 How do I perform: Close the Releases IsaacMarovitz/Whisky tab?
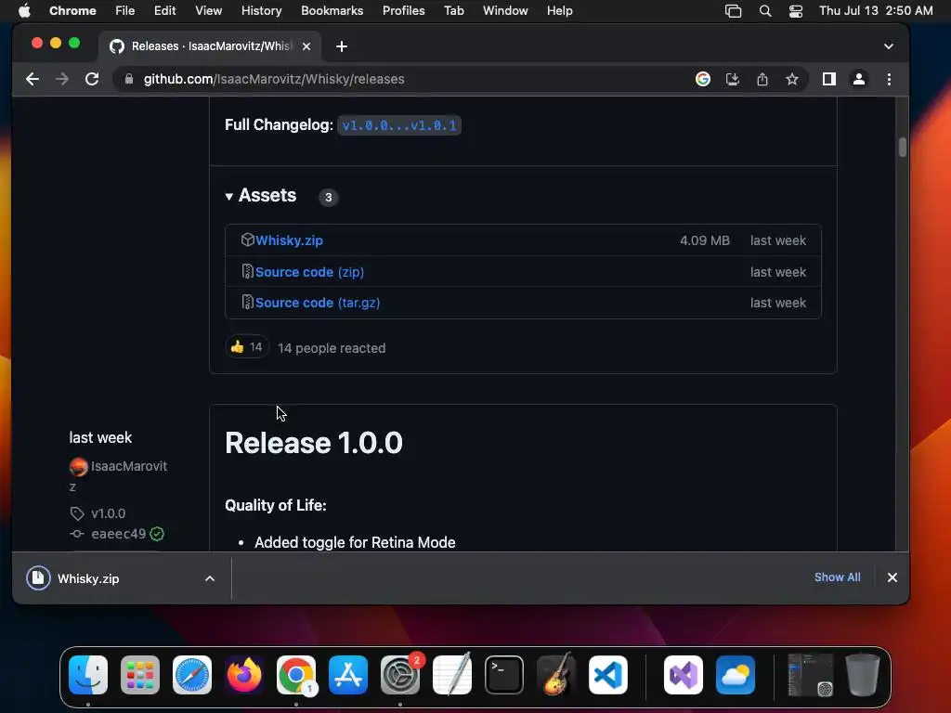(306, 46)
